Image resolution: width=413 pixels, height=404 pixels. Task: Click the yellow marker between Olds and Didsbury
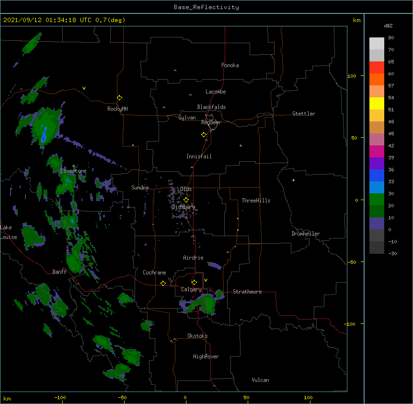tap(186, 200)
